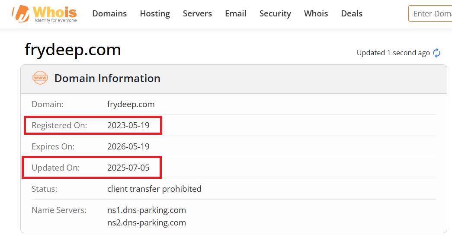Open the Whois menu item
Viewport: 452px width, 241px height.
click(316, 13)
